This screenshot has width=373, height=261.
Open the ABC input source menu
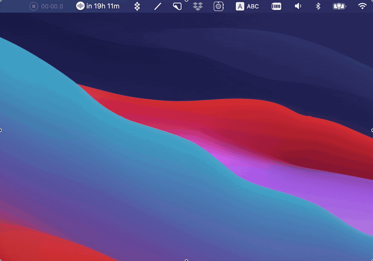tap(247, 6)
